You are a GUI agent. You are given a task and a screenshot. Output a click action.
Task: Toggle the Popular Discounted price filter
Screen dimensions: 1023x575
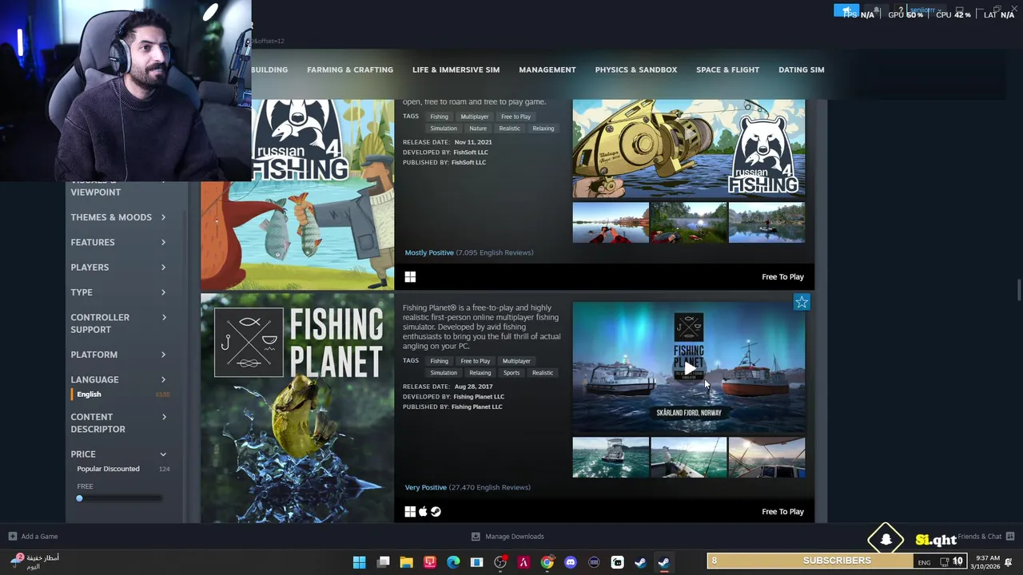pyautogui.click(x=108, y=469)
